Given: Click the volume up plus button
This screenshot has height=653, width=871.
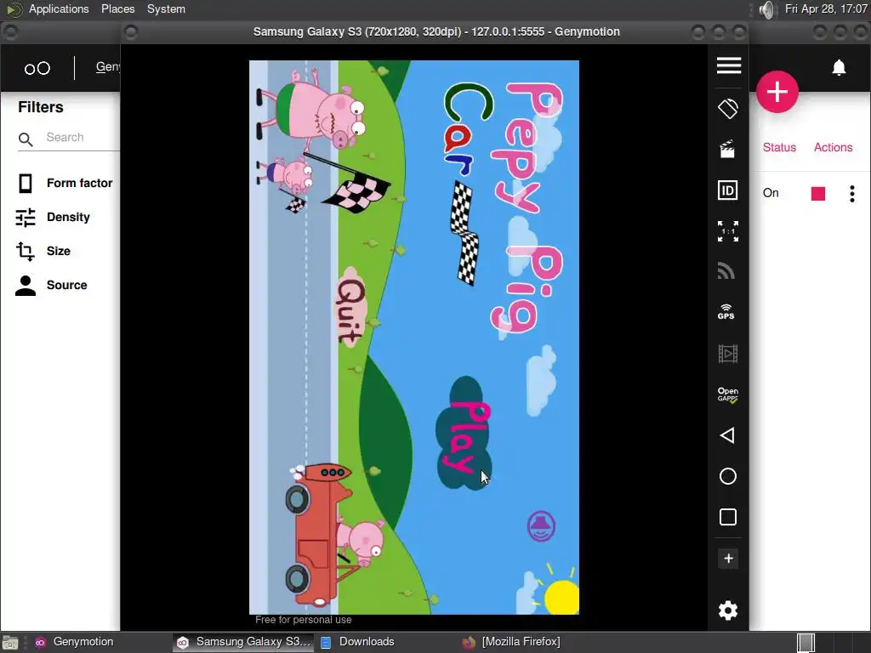Looking at the screenshot, I should tap(728, 559).
